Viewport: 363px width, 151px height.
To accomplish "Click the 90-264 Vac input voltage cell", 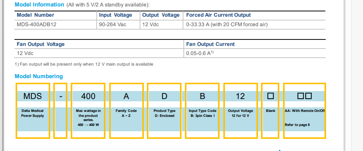I will pyautogui.click(x=113, y=25).
